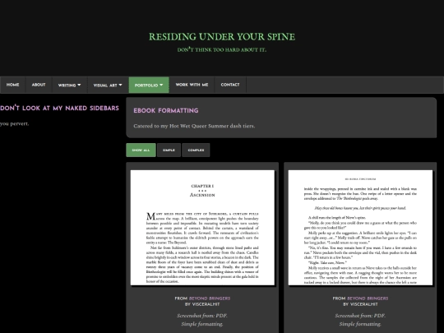This screenshot has height=333, width=444.
Task: Open the Home menu item
Action: [x=12, y=85]
